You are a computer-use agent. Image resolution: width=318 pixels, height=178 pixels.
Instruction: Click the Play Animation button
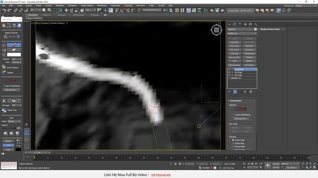pos(252,164)
